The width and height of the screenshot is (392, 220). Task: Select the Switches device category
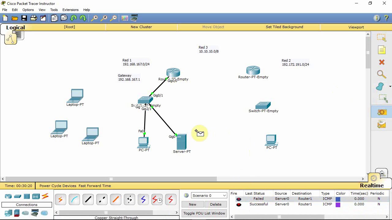[17, 196]
